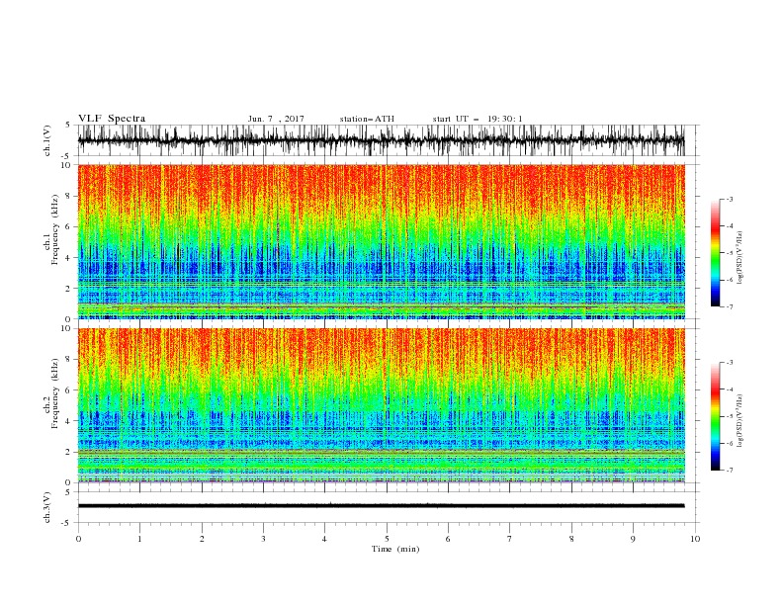This screenshot has height=605, width=783.
Task: Click time axis tick label "3"
Action: [263, 539]
